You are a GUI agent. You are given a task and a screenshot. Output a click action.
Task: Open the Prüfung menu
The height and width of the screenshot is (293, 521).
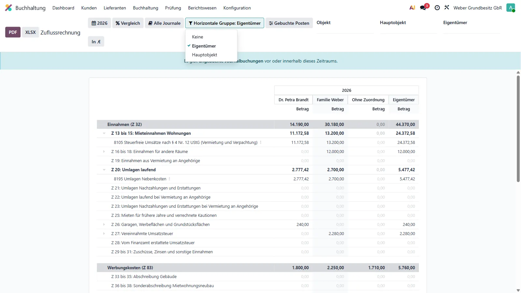tap(173, 8)
